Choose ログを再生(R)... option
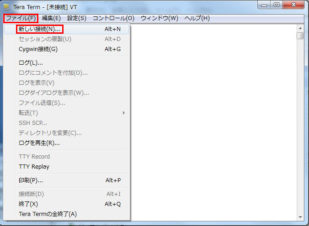This screenshot has height=226, width=309. point(39,143)
